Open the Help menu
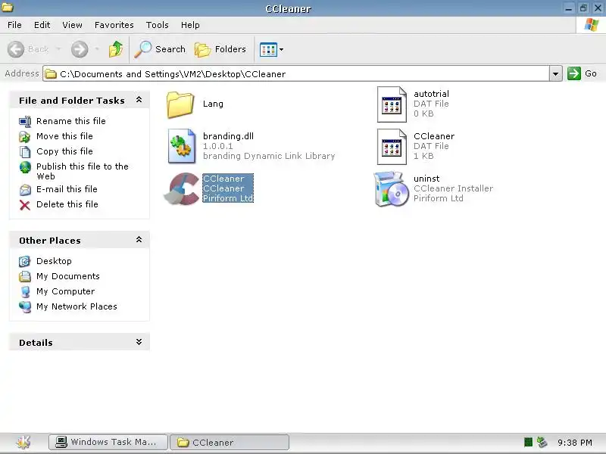 (x=190, y=25)
